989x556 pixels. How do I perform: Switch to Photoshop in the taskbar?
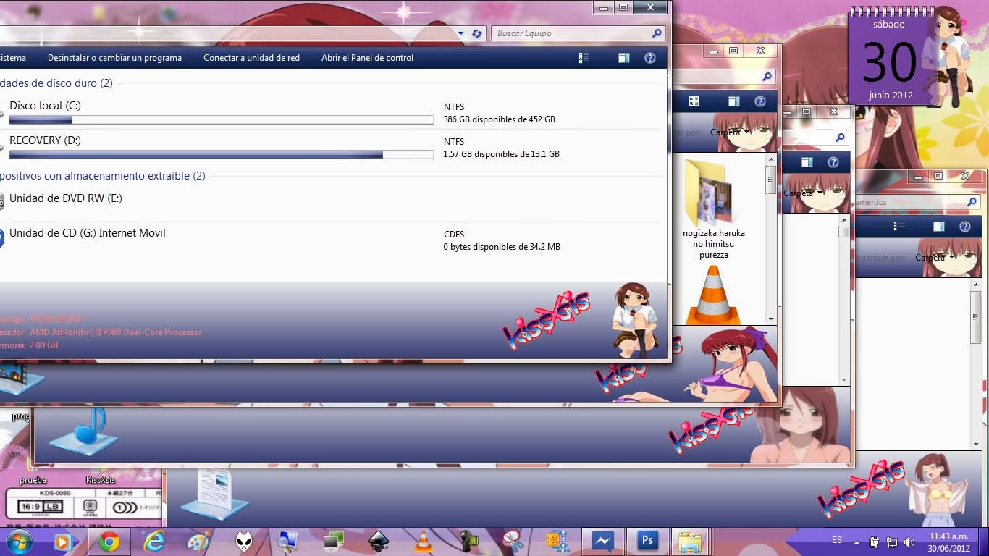click(x=647, y=541)
